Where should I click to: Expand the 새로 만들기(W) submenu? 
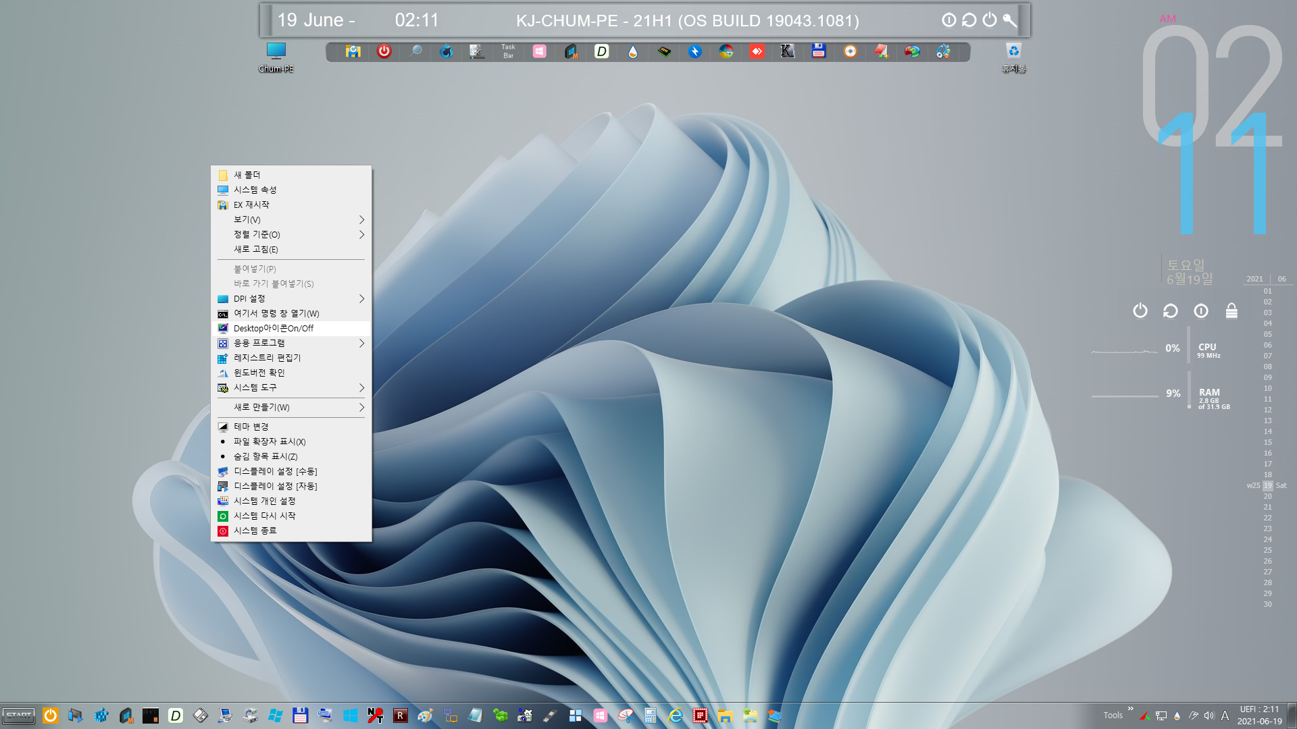pos(291,407)
